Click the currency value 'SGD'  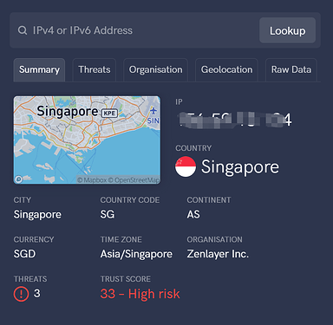click(24, 254)
